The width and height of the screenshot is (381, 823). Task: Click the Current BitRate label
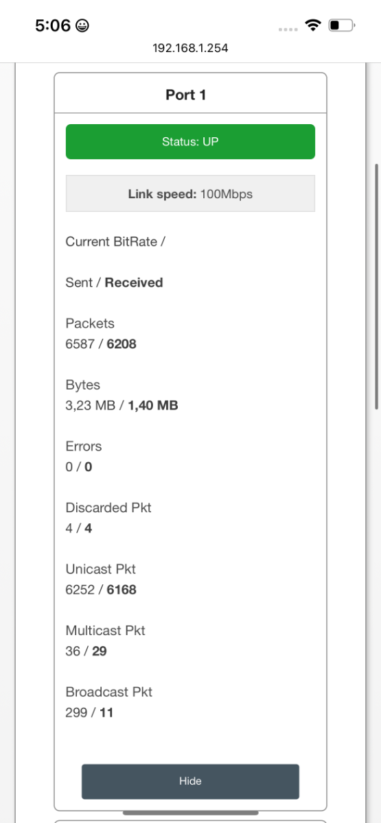tap(115, 241)
